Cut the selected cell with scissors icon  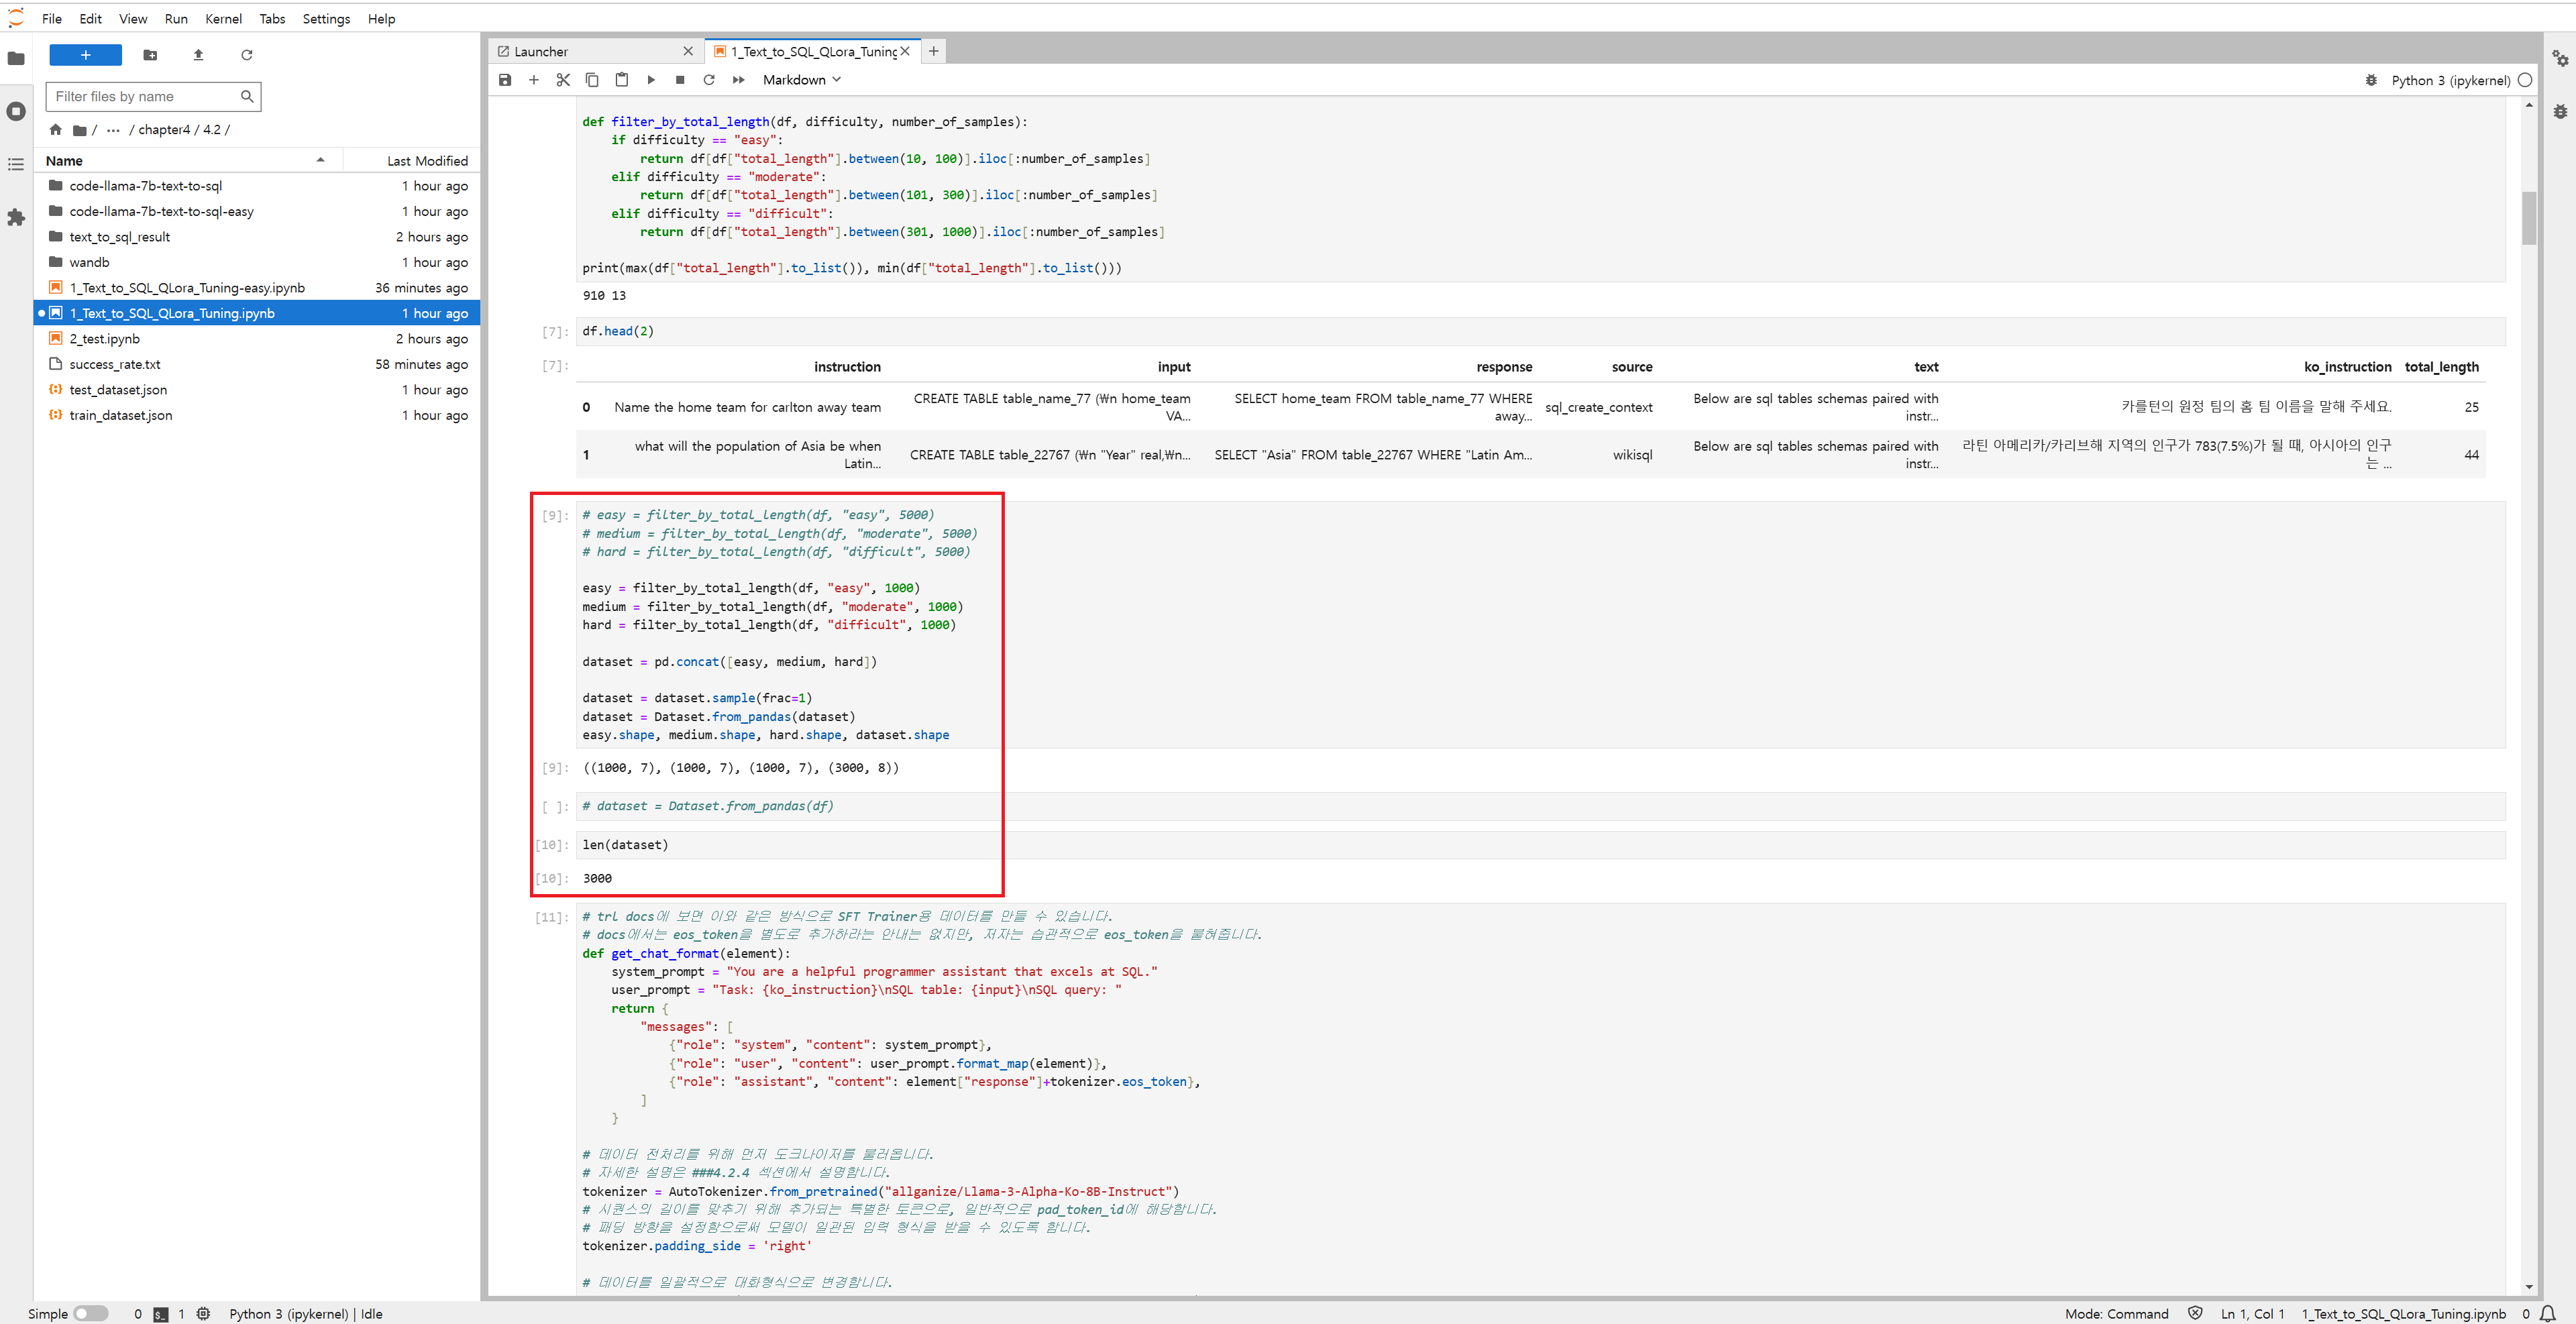(563, 80)
